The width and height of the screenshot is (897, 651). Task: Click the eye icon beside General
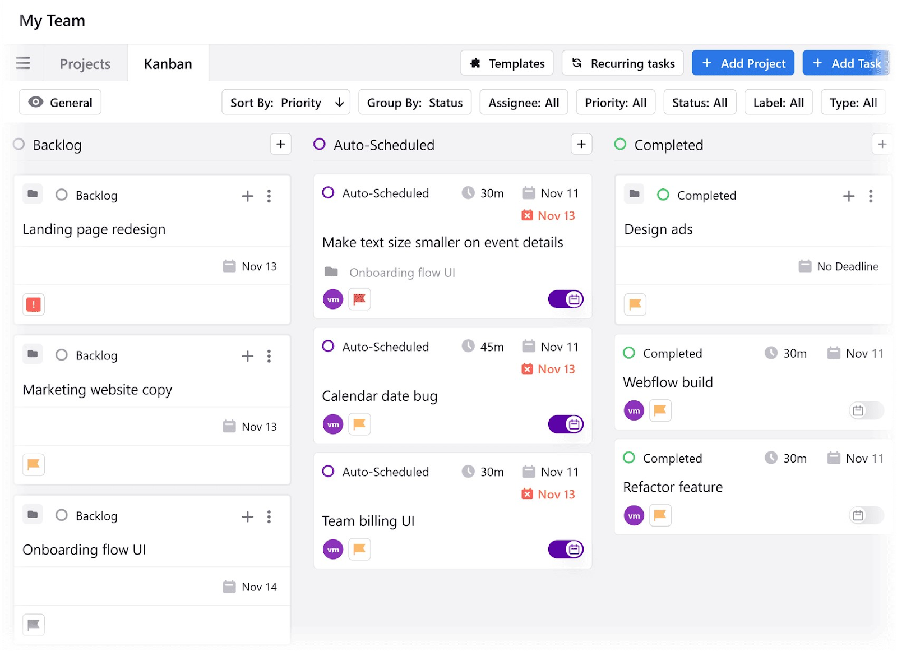point(35,102)
